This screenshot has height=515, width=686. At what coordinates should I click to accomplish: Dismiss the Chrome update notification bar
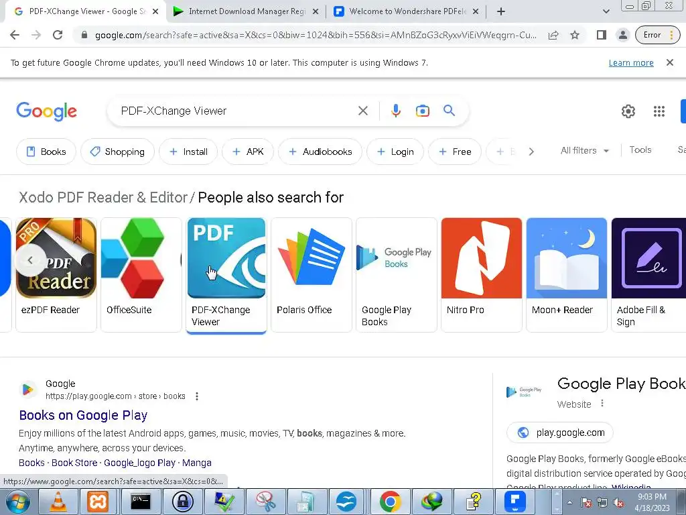[x=670, y=62]
